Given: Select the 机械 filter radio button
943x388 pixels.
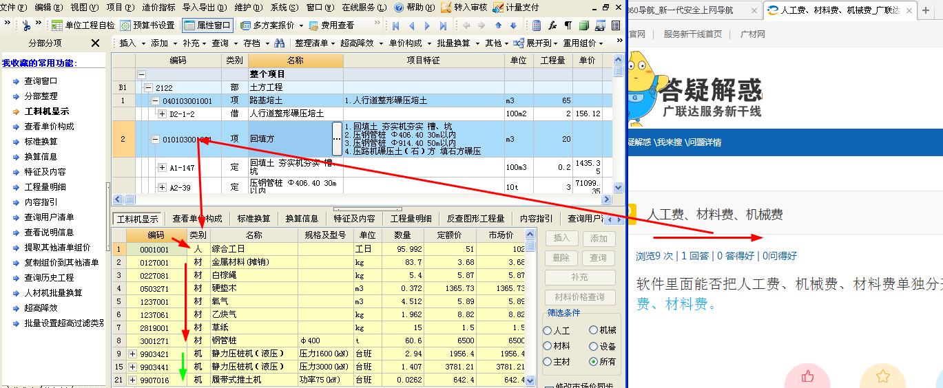Looking at the screenshot, I should (594, 331).
